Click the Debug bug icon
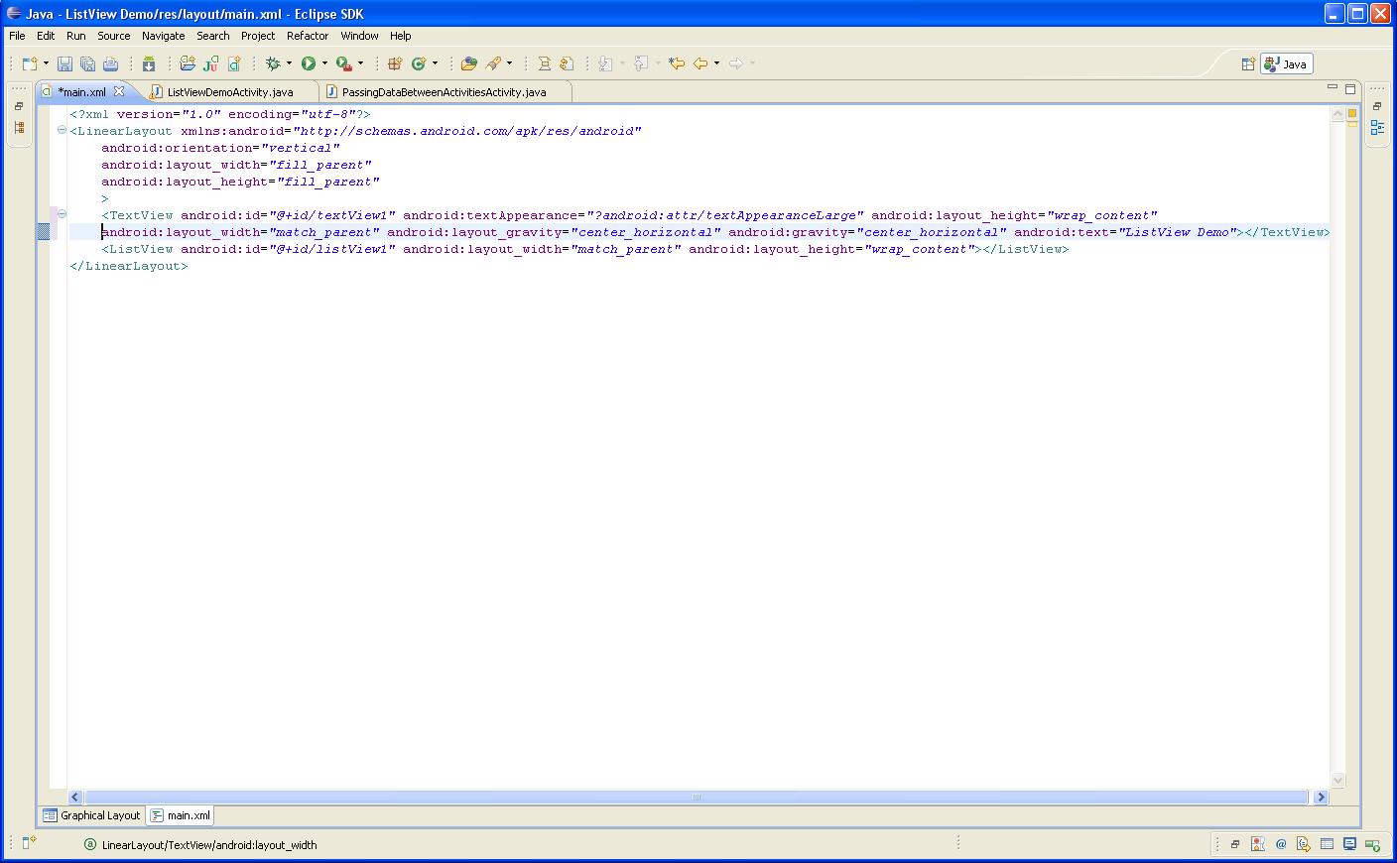The image size is (1397, 863). 273,63
